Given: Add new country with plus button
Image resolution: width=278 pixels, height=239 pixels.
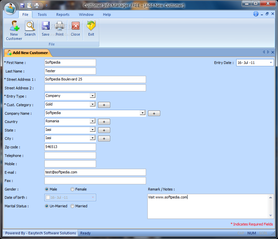Looking at the screenshot, I should click(104, 122).
